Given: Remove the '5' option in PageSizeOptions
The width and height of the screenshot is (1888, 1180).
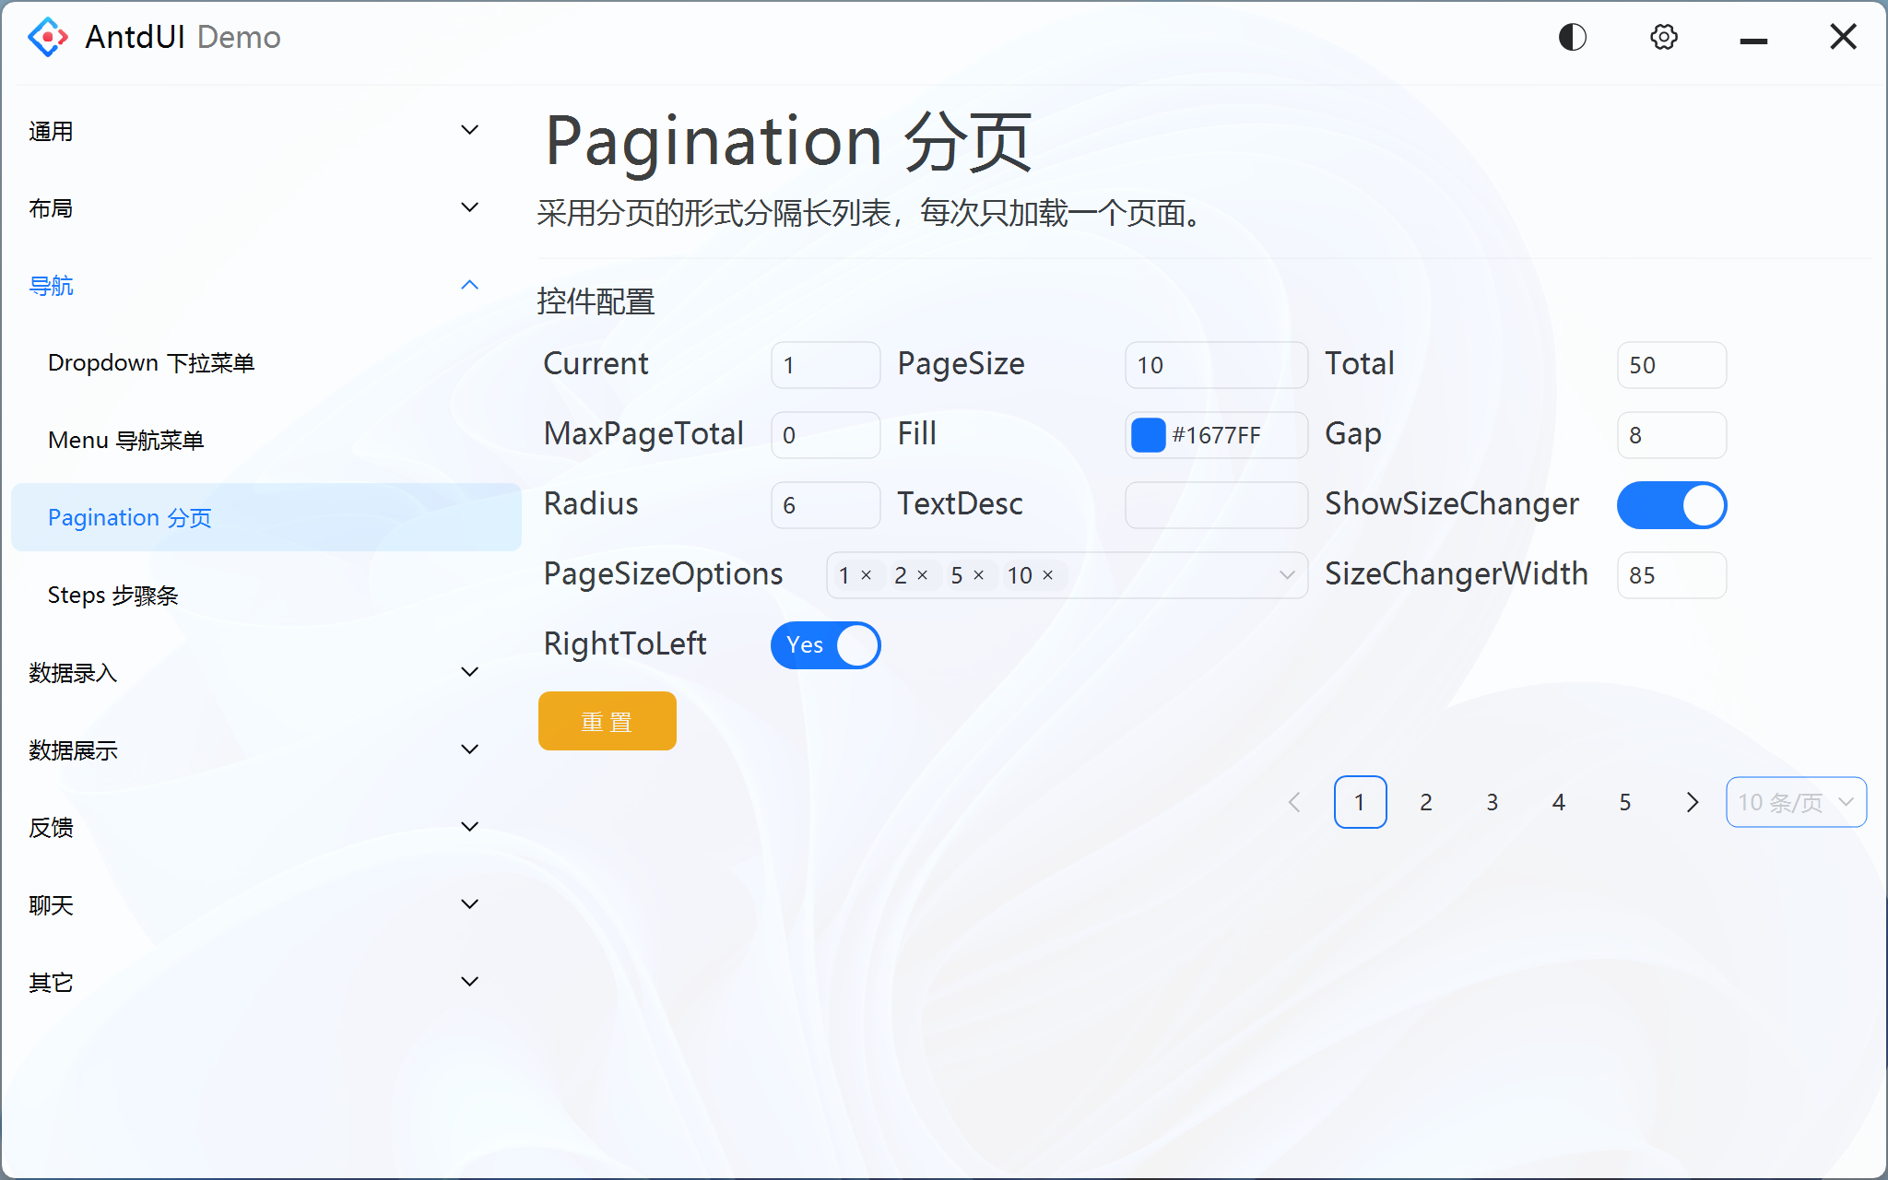Looking at the screenshot, I should [x=980, y=574].
